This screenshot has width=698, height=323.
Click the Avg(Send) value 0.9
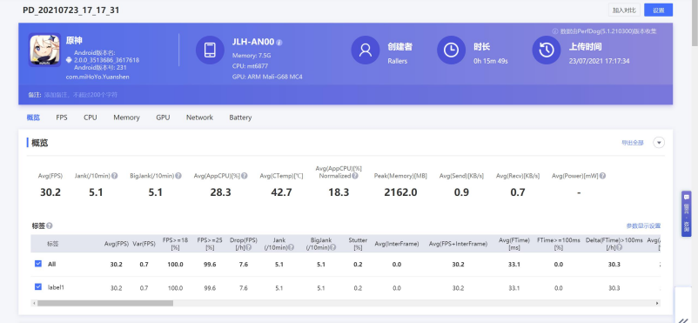point(461,192)
